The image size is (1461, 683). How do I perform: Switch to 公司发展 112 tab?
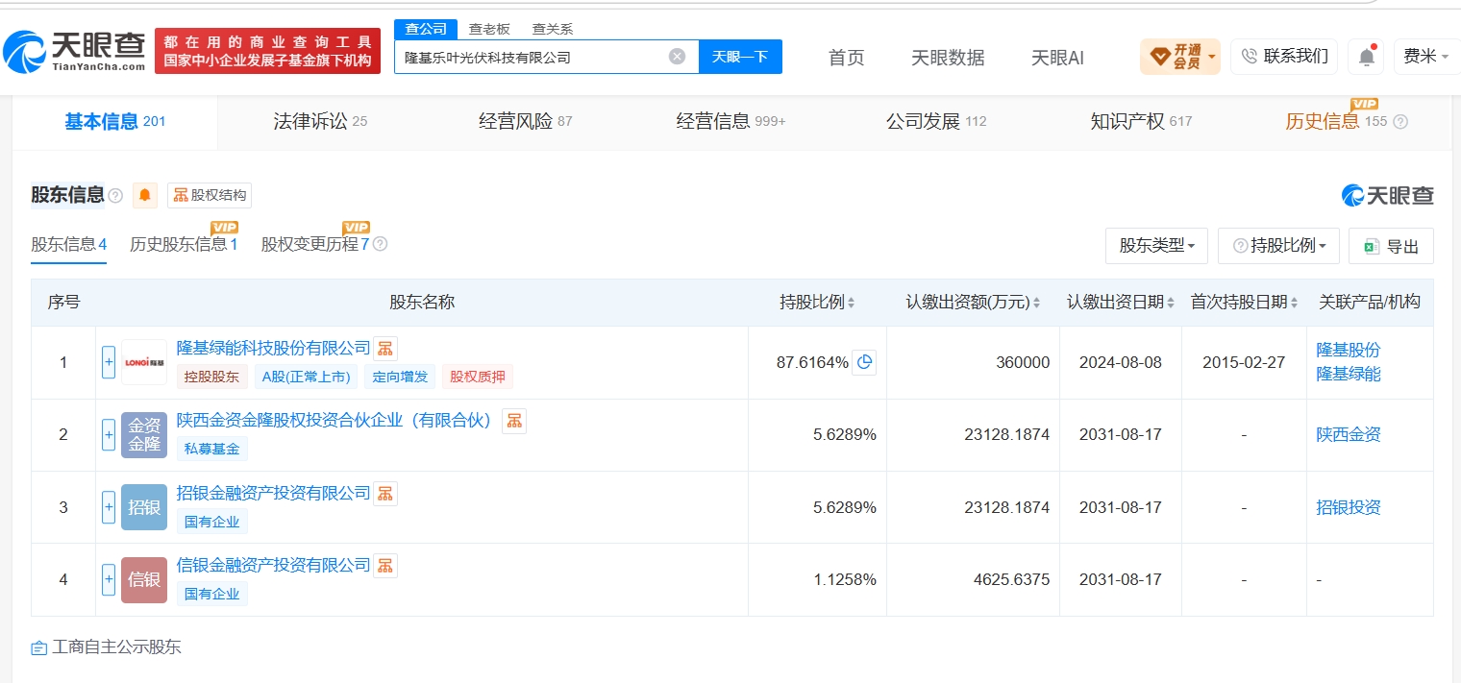[936, 122]
